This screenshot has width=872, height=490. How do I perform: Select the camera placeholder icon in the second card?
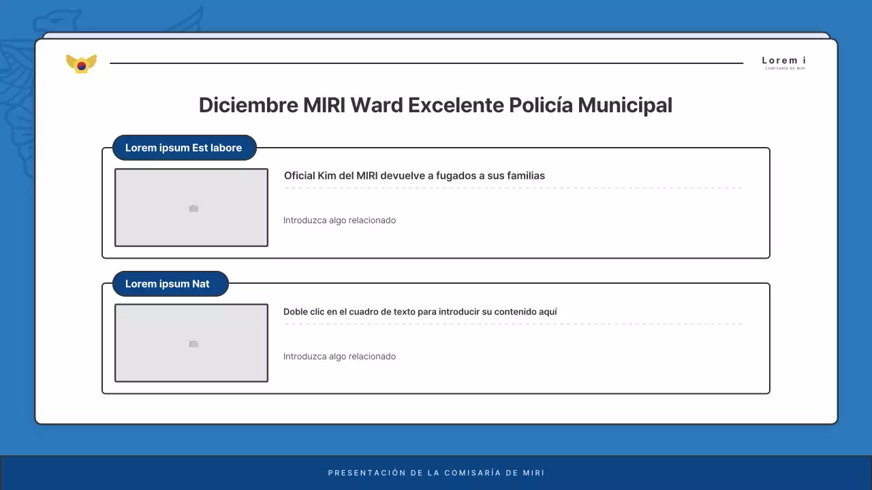coord(193,344)
